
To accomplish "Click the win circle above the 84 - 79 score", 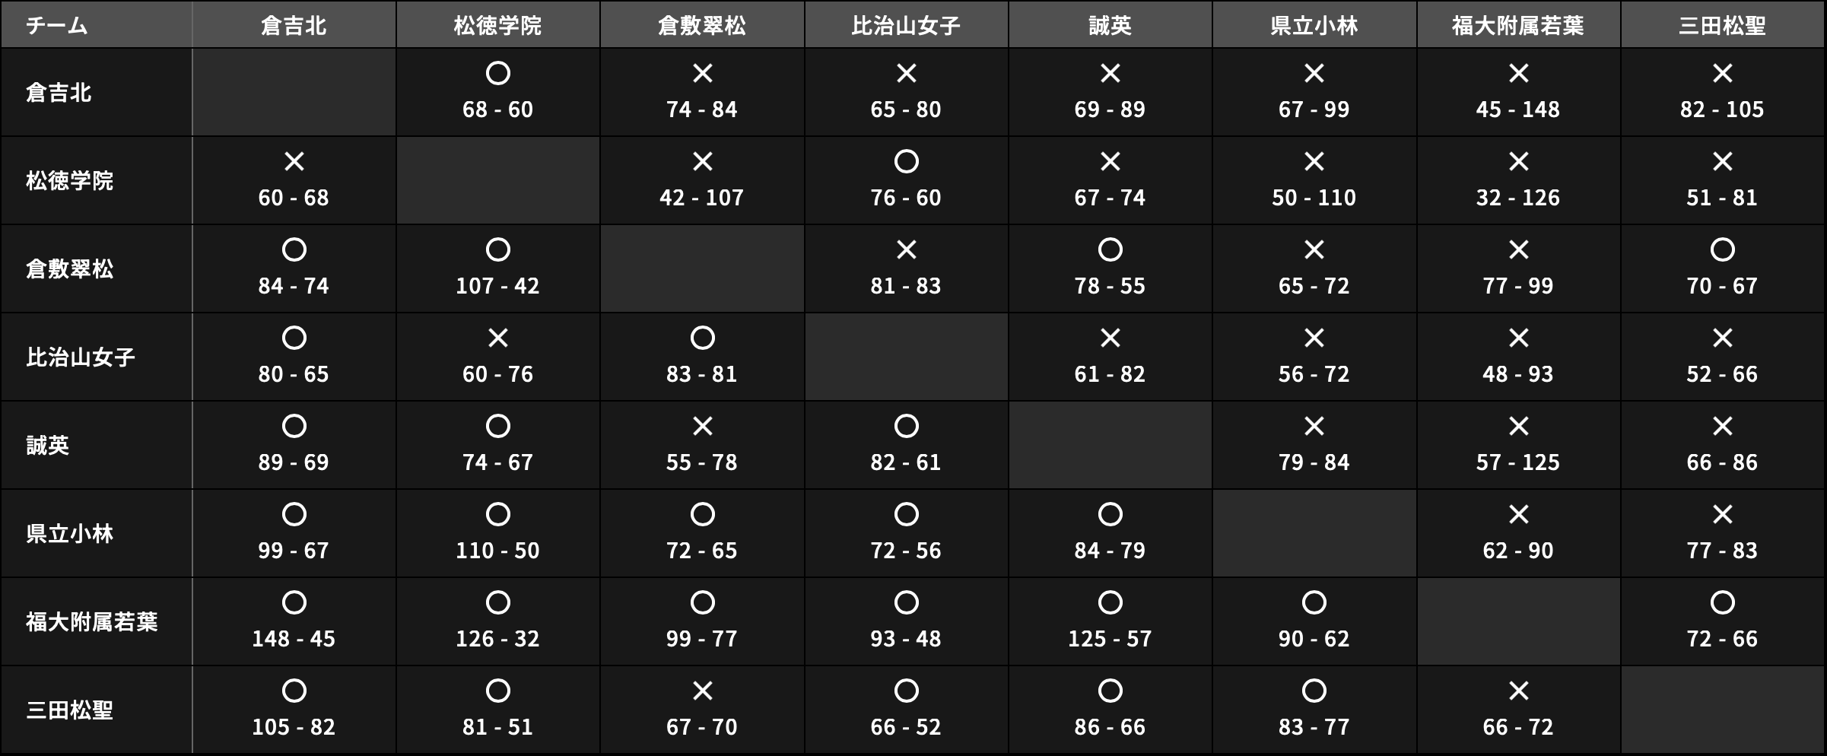I will point(1110,515).
